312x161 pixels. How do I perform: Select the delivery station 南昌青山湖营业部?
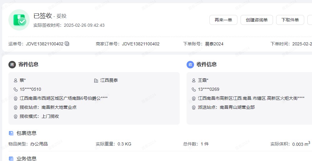pyautogui.click(x=237, y=107)
